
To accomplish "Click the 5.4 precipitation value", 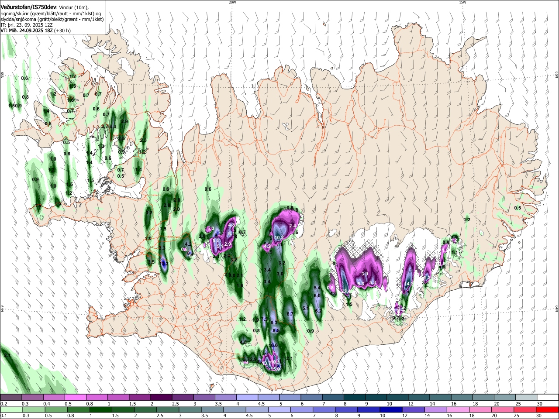I will 317,288.
